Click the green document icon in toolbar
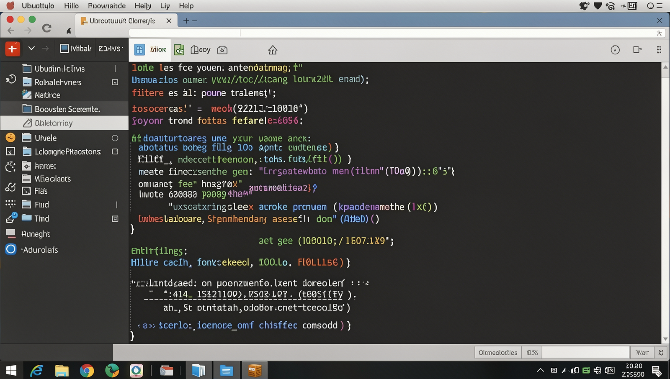This screenshot has height=379, width=670. tap(179, 50)
